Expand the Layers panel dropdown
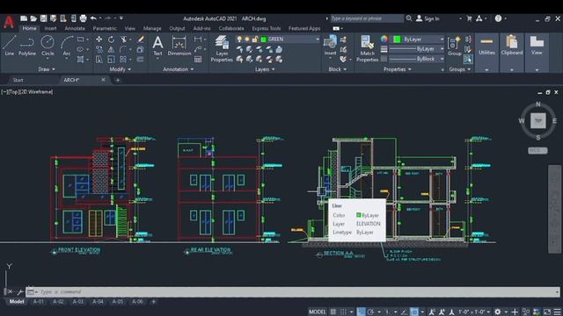563x316 pixels. tap(265, 69)
